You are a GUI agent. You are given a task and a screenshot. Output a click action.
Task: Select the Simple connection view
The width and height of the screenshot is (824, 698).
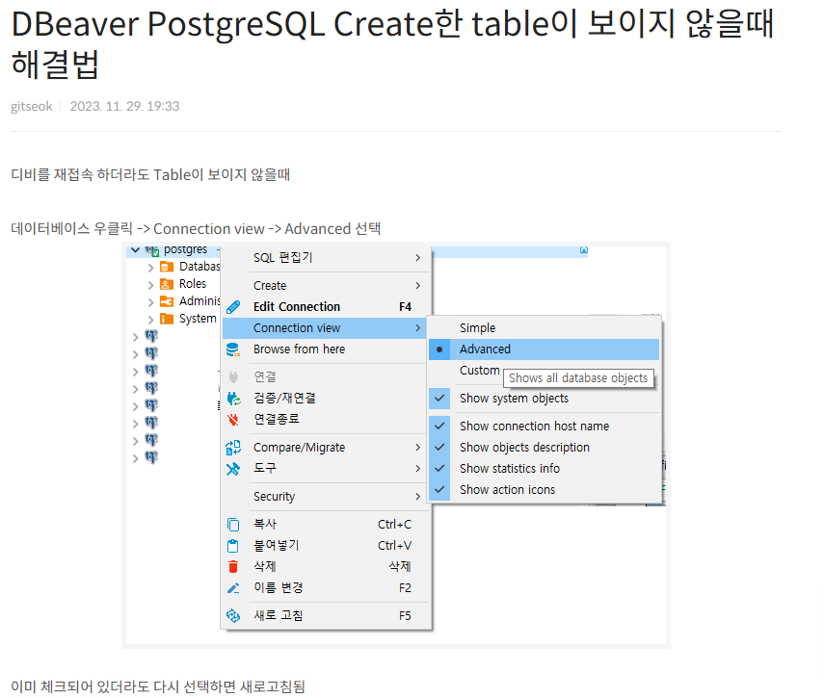point(545,328)
